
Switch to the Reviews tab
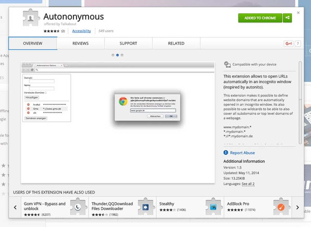[x=80, y=43]
